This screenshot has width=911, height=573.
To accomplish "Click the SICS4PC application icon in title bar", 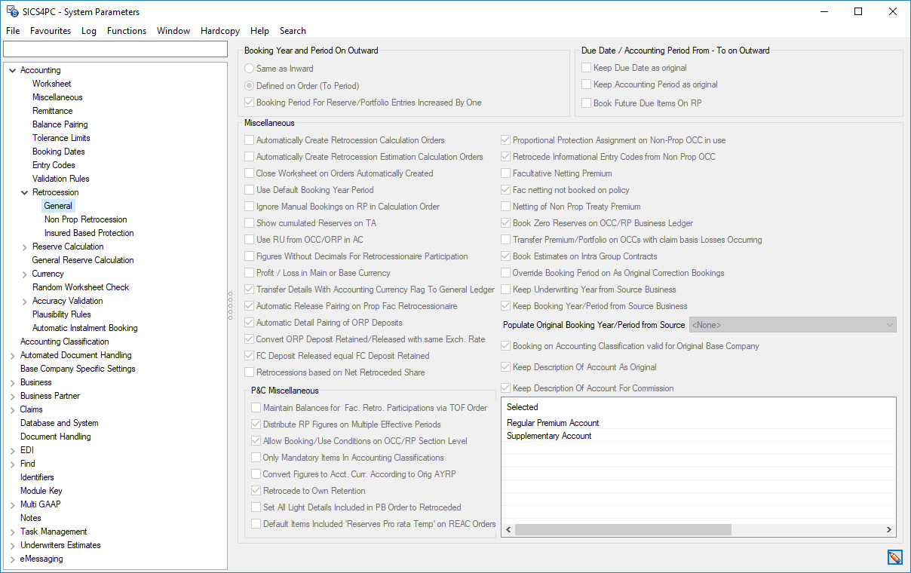I will click(12, 11).
